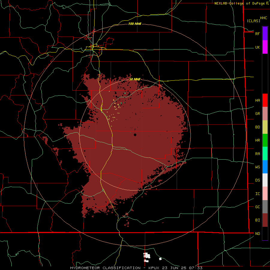Click the UK magenta legend swatch

coord(265,47)
